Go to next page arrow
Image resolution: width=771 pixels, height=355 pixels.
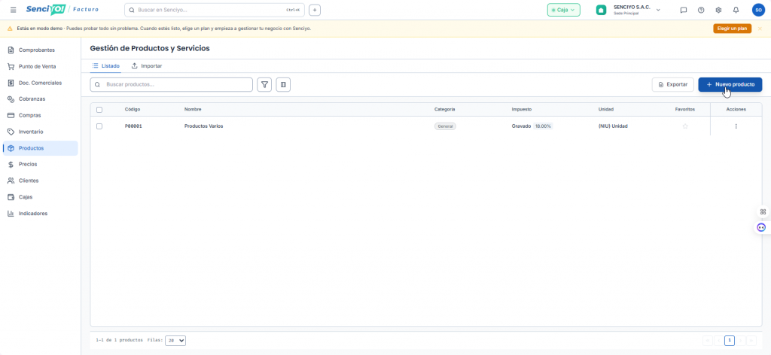[740, 340]
